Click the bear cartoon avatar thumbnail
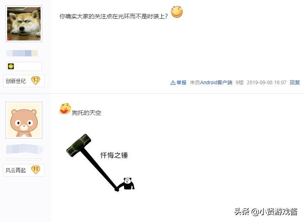This screenshot has height=222, width=304. click(x=24, y=120)
